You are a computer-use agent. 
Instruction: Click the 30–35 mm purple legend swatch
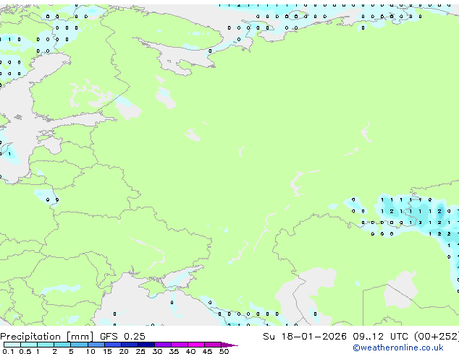(x=163, y=345)
